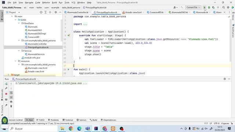Run with coverage icon in toolbar
This screenshot has width=235, height=132.
(x=213, y=7)
